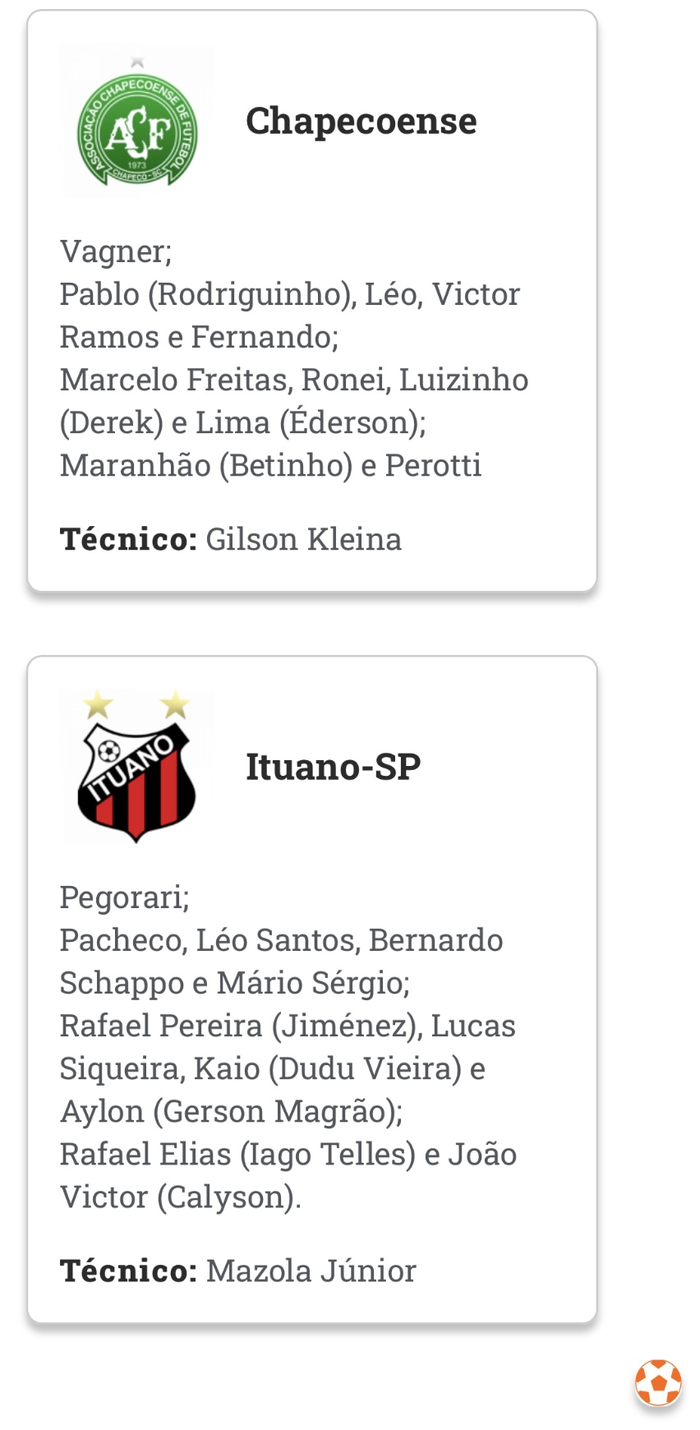Click coach name Gilson Kleina
This screenshot has height=1430, width=700.
click(303, 539)
